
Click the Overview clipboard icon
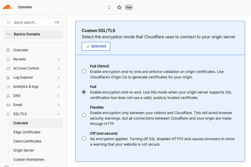pyautogui.click(x=8, y=50)
